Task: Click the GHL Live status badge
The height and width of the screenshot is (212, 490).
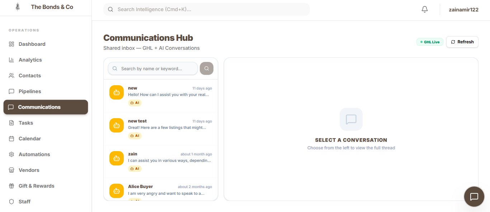Action: [x=430, y=42]
